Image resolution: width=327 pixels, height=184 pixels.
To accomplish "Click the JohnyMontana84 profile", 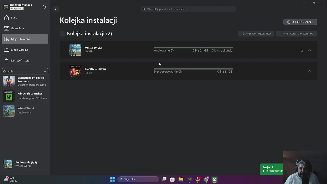I will (18, 7).
